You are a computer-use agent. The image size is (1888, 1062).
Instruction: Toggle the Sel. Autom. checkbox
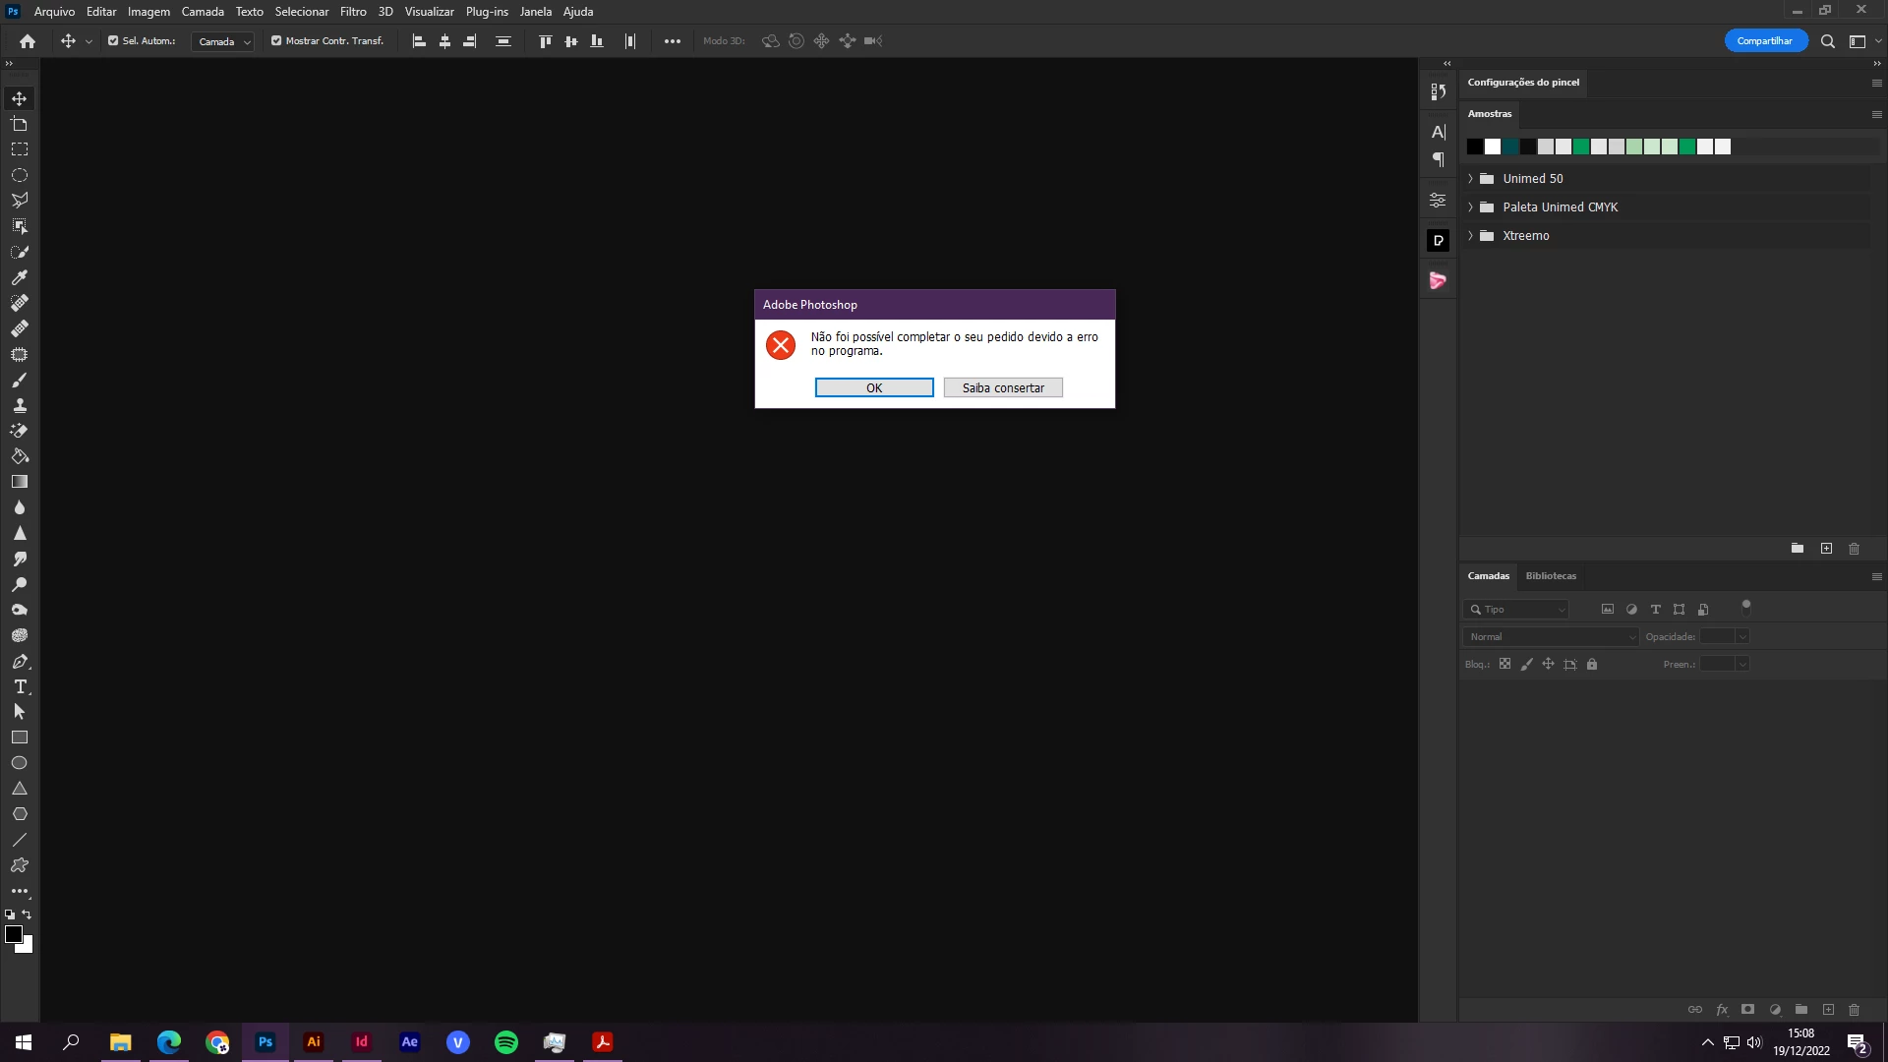tap(113, 41)
